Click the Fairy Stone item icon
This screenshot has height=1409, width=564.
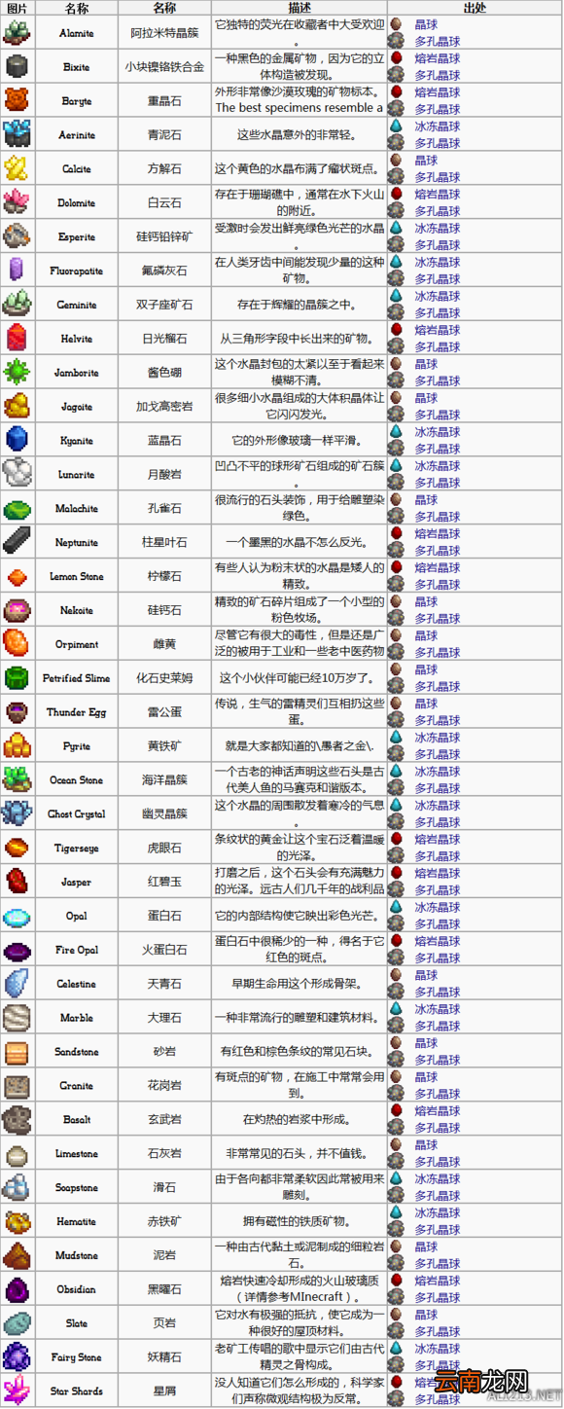17,1357
